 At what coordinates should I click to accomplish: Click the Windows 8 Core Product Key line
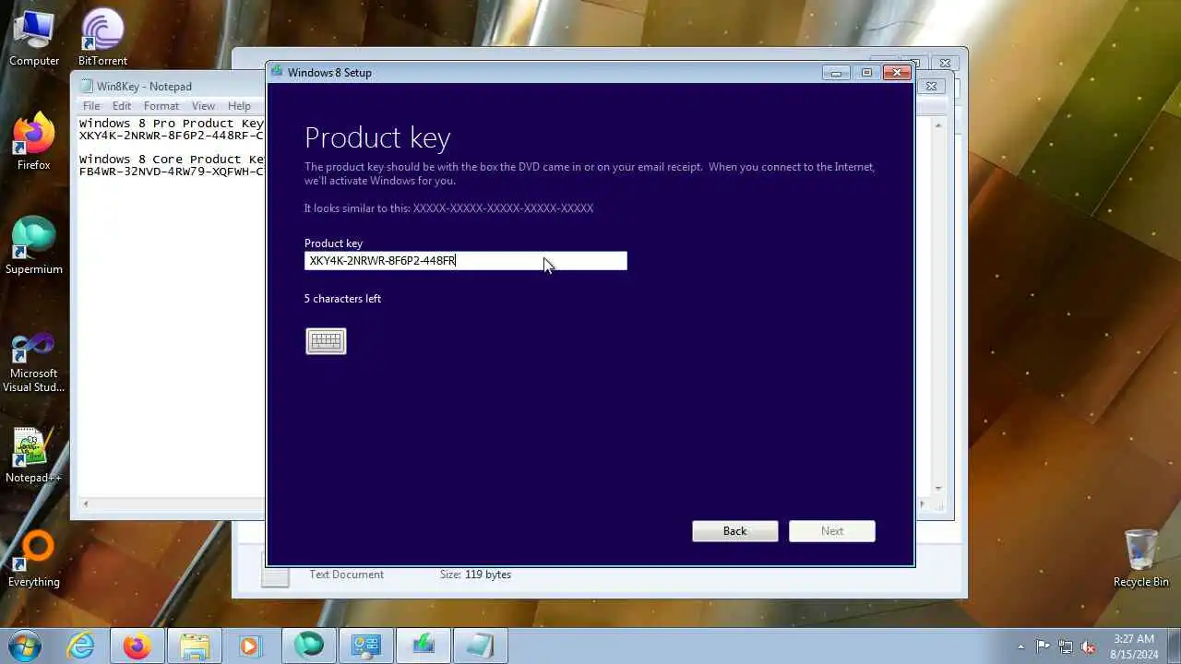[172, 160]
